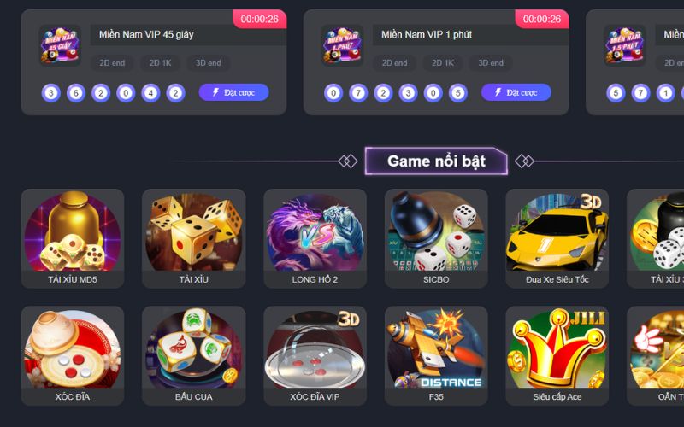Choose 2D 1K tag under VIP 1 phút
684x427 pixels.
[443, 62]
